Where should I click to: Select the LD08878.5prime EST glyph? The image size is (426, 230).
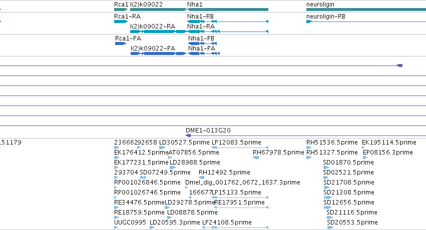tap(170, 217)
